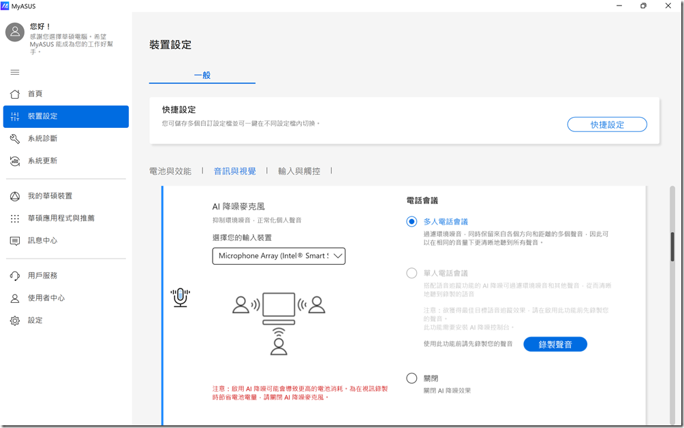The height and width of the screenshot is (428, 684).
Task: Switch to 電池與效能 tab
Action: (170, 171)
